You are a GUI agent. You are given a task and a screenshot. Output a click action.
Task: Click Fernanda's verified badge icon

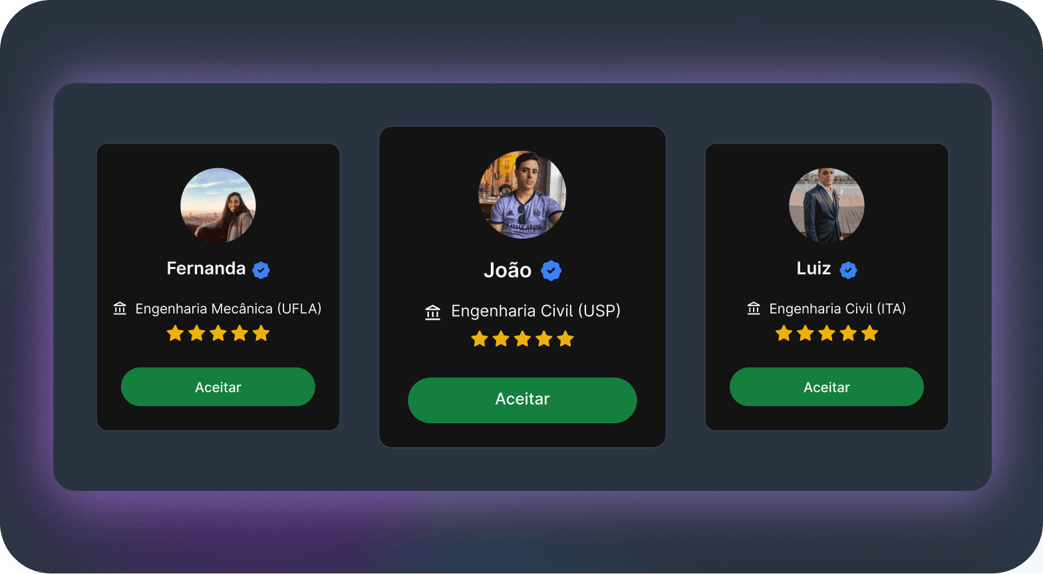261,270
